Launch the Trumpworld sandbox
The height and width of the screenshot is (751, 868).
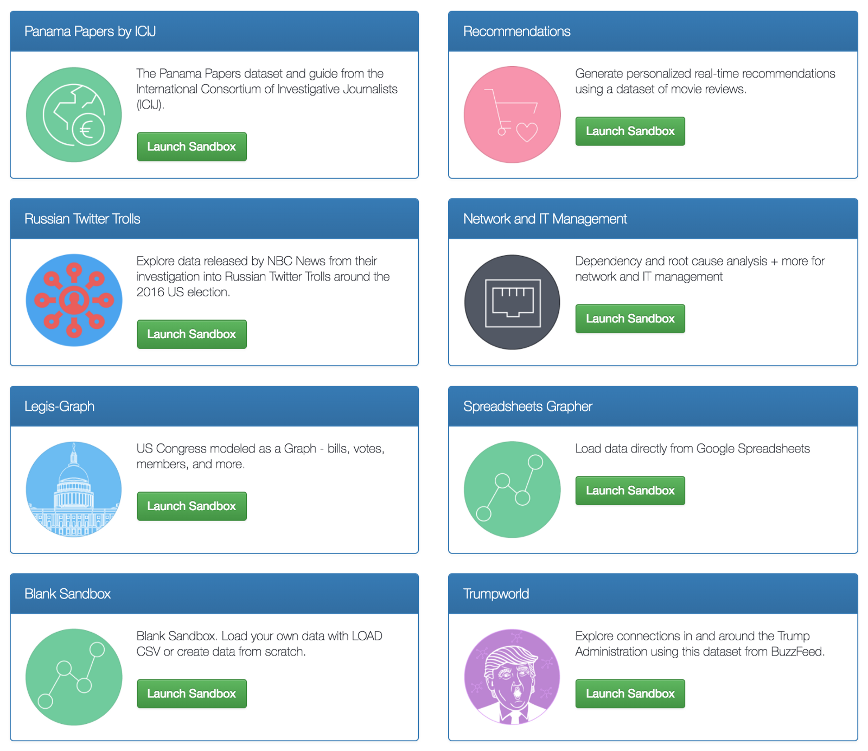630,693
